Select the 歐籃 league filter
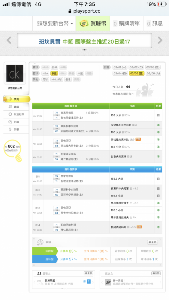 [54, 73]
